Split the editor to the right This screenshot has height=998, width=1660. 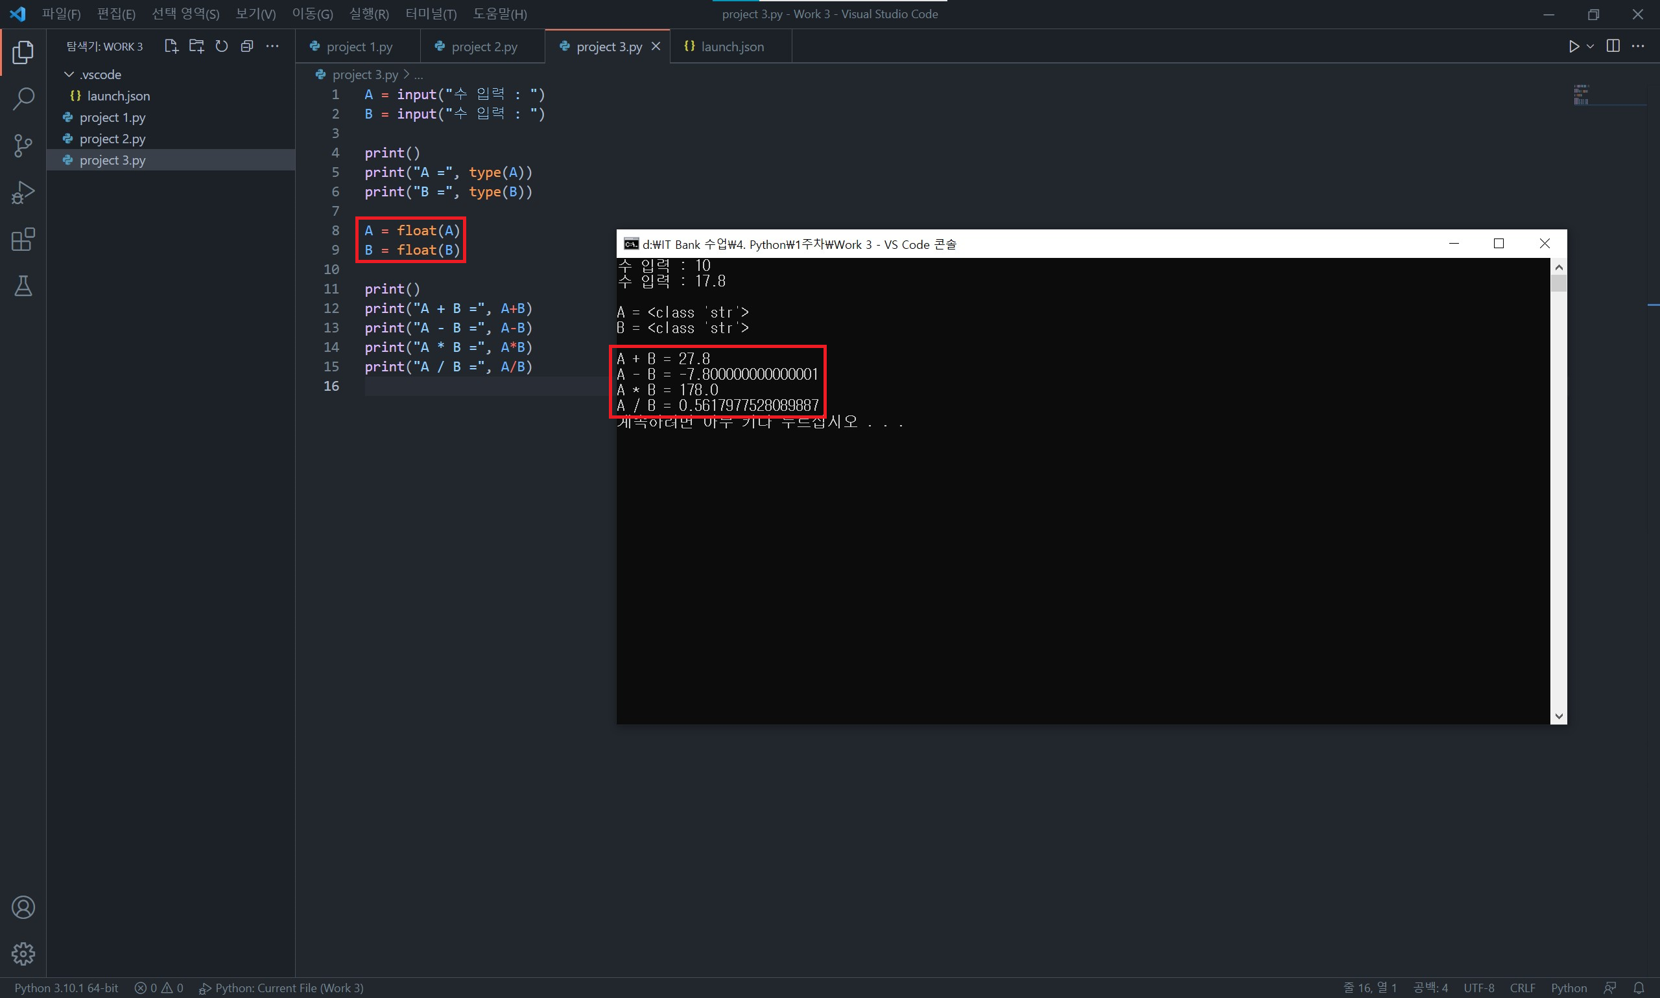pyautogui.click(x=1613, y=46)
